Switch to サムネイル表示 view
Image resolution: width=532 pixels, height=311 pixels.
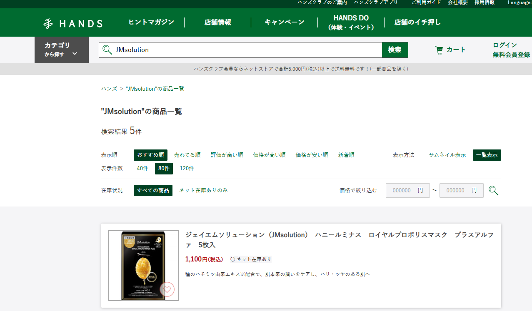(x=447, y=155)
